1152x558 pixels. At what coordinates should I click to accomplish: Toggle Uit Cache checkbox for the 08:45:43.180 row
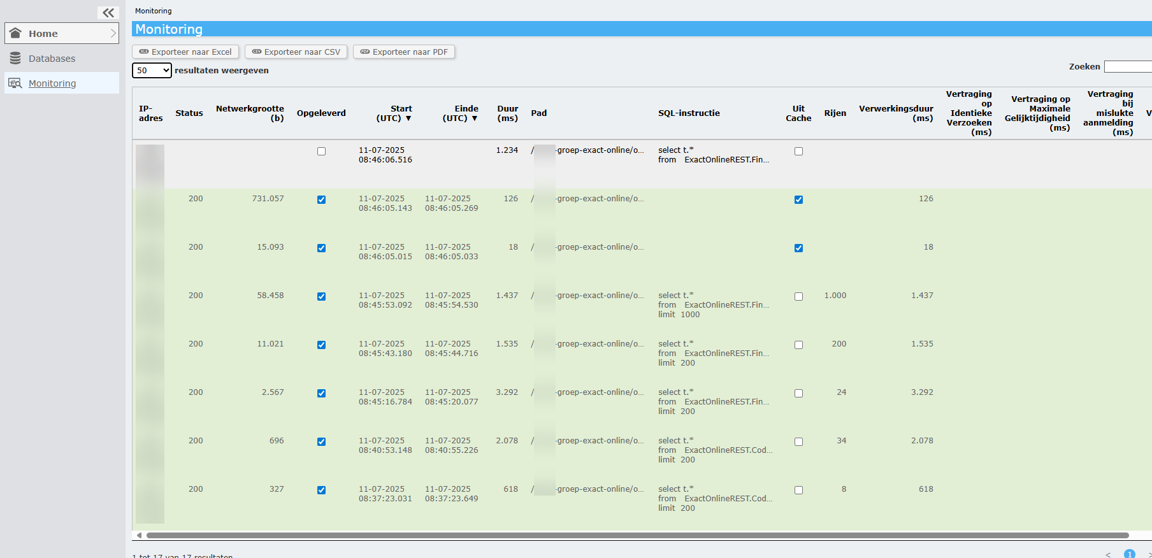pyautogui.click(x=798, y=345)
